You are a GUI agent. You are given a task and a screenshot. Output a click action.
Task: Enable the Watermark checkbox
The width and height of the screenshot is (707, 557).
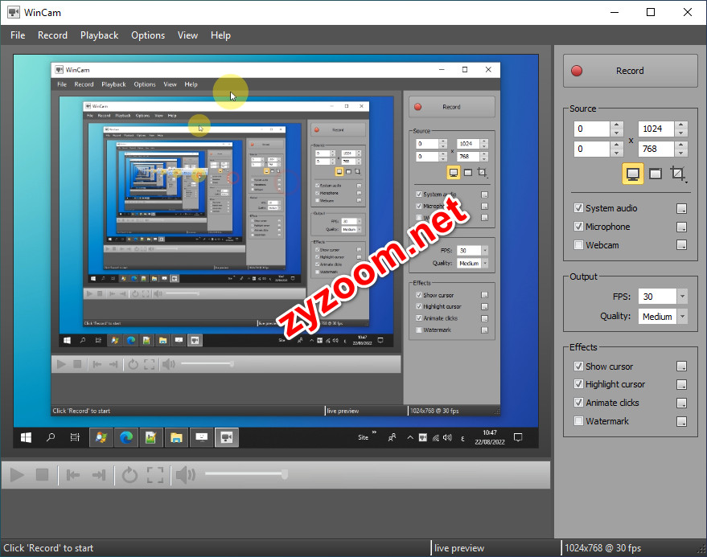pos(578,421)
